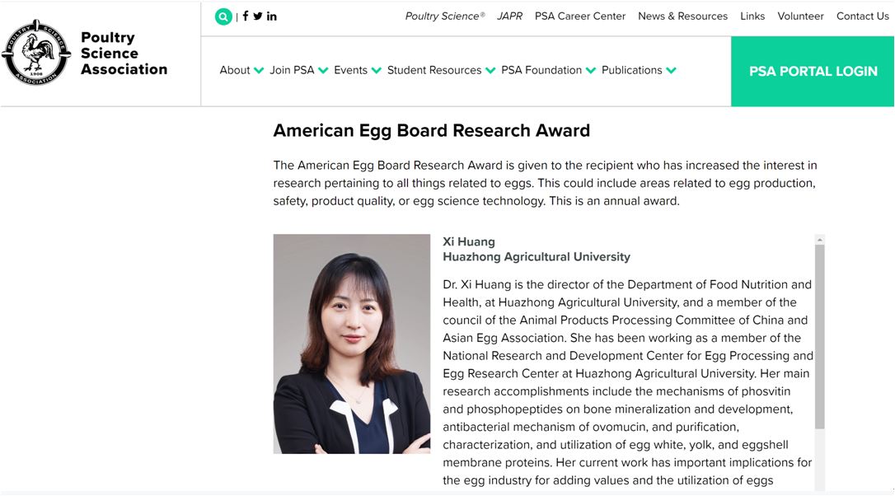This screenshot has width=895, height=496.
Task: Open the PSA Twitter icon
Action: (x=258, y=16)
